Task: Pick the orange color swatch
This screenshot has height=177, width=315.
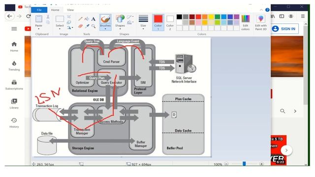Action: click(x=205, y=17)
